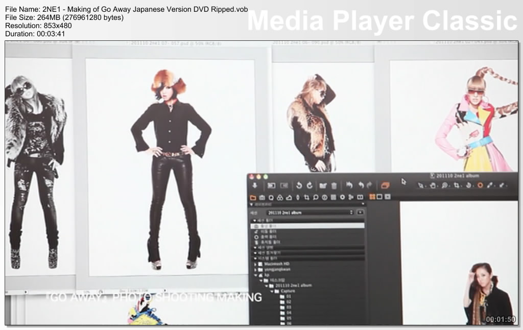Open the library panel options arrow menu

point(363,203)
